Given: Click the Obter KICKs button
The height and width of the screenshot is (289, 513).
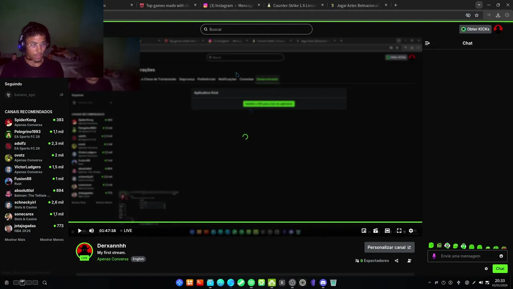Looking at the screenshot, I should click(475, 29).
